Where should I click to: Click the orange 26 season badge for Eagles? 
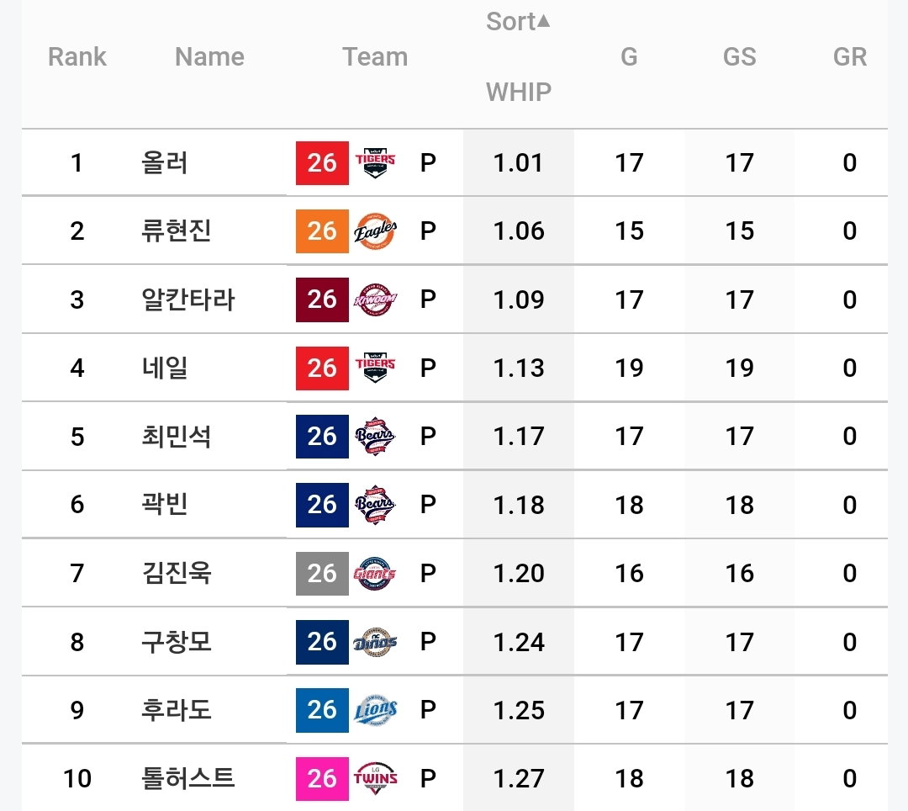322,231
